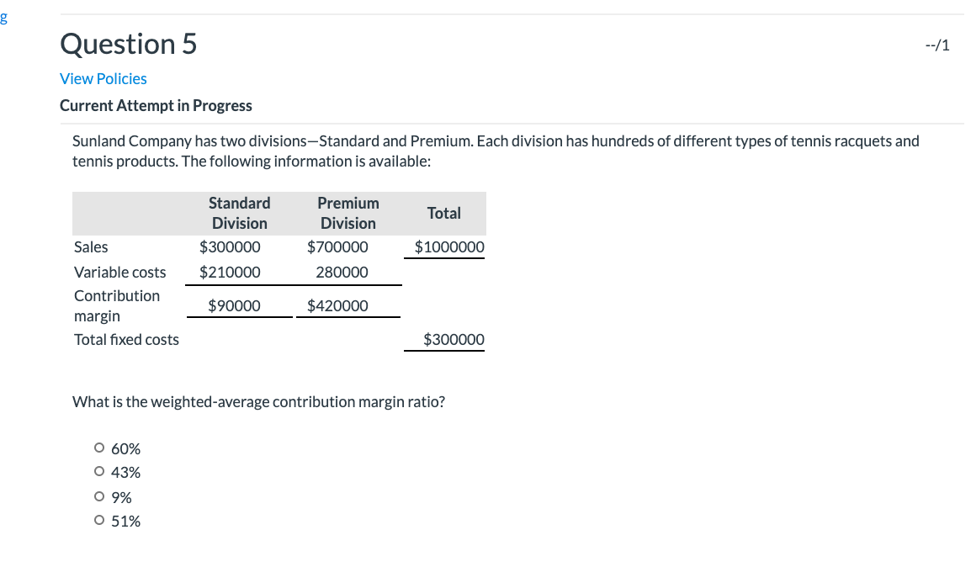Viewport: 971px width, 567px height.
Task: Click the Contribution margin row label
Action: tap(117, 305)
